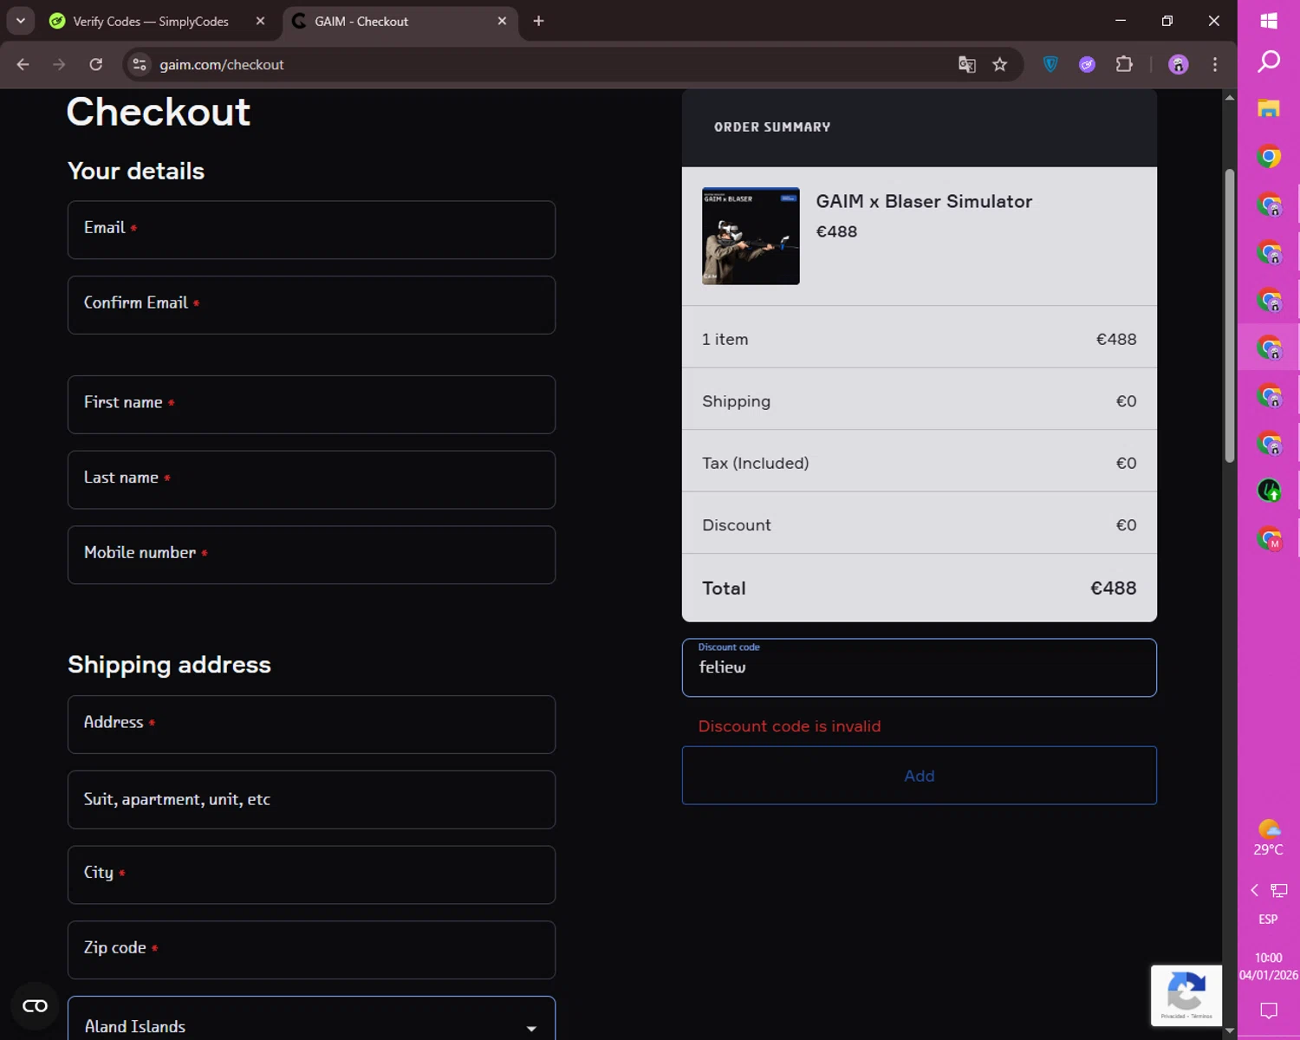
Task: Close the Verify Codes — SimplyCodes tab
Action: [260, 21]
